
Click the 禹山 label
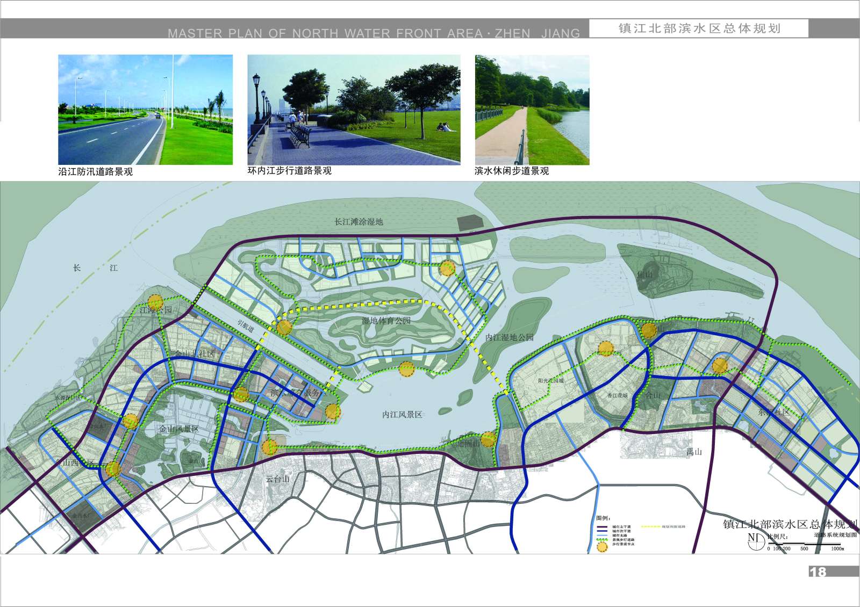point(694,452)
